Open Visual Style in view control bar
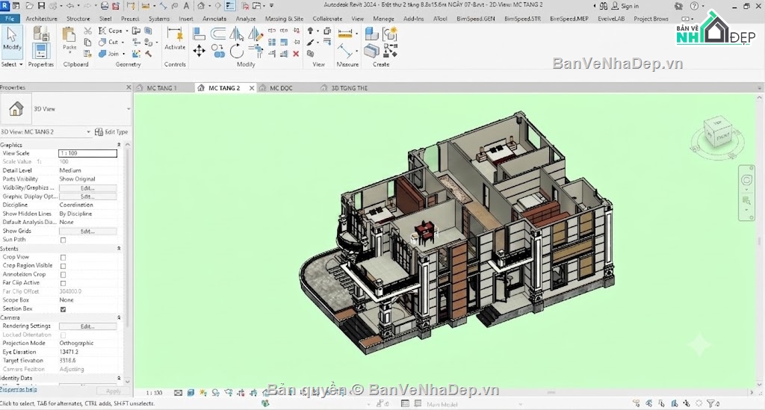This screenshot has height=410, width=765. 191,392
